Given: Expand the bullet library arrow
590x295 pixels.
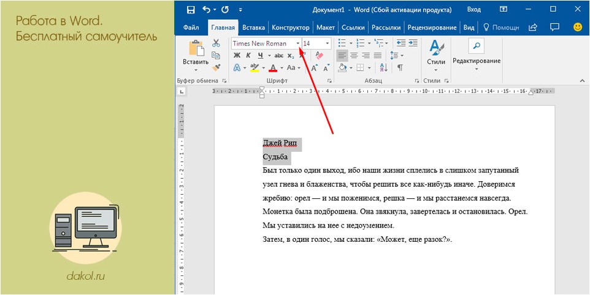Looking at the screenshot, I should pyautogui.click(x=351, y=43).
